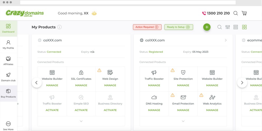
Task: Click the 1300 210 210 phone number
Action: [x=218, y=13]
